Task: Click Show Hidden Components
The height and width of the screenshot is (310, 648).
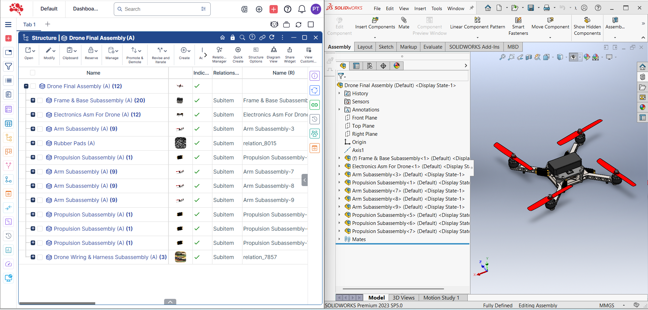Action: 587,26
